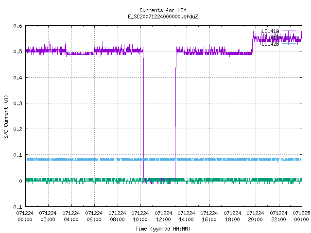Click the 08:00 x-axis tick label

[x=117, y=219]
